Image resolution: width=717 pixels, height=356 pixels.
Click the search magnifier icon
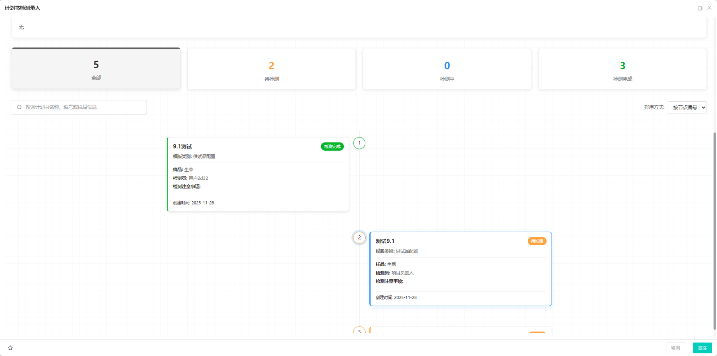coord(19,107)
